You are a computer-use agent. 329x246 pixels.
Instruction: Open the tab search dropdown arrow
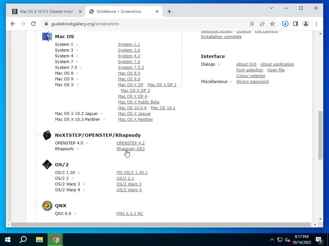(271, 8)
